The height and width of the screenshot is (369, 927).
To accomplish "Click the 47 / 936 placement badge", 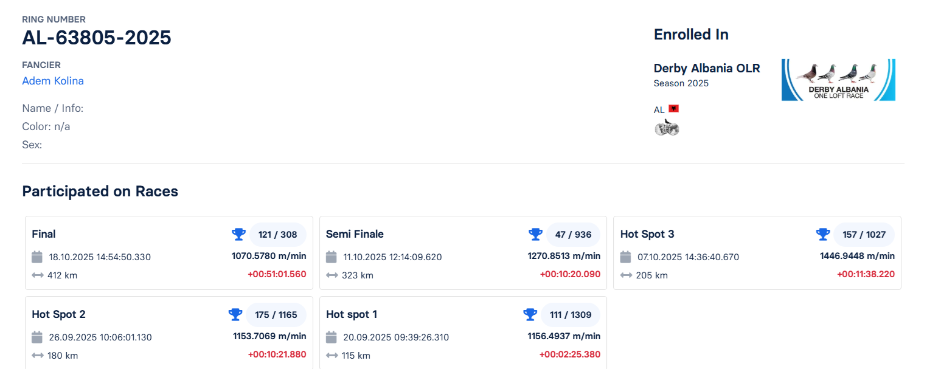I will click(573, 234).
